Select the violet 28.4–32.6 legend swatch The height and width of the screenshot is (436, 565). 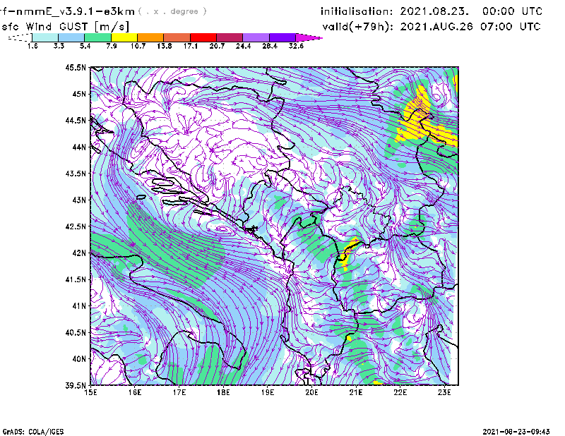click(x=283, y=37)
